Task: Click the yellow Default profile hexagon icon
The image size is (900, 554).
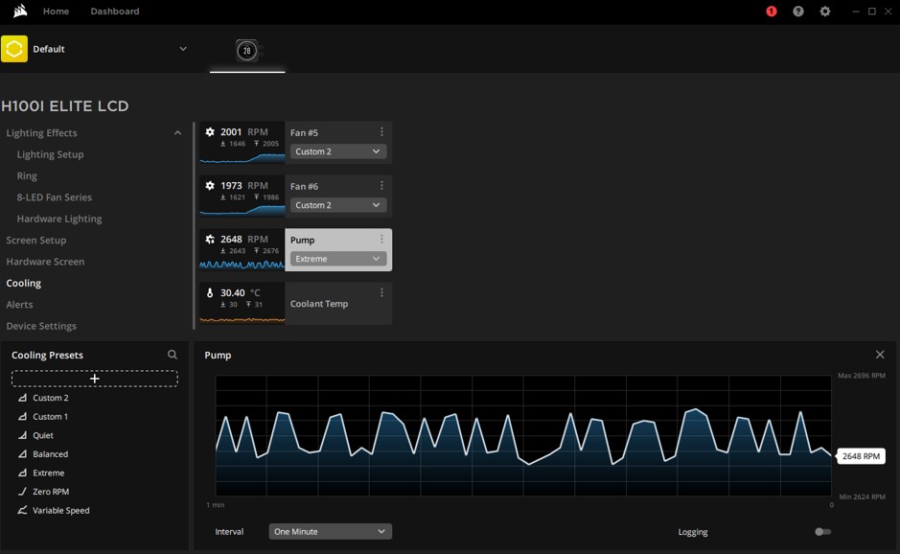Action: (14, 49)
